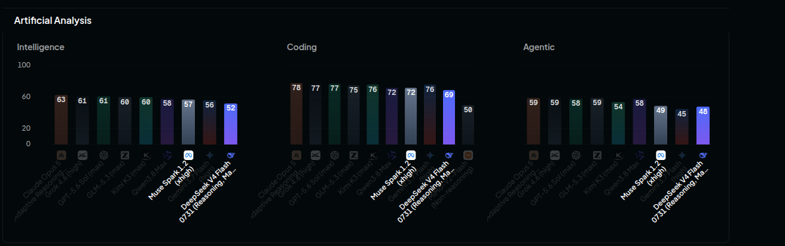785x246 pixels.
Task: Click the Meta logo under the Intelligence chart
Action: click(x=188, y=155)
